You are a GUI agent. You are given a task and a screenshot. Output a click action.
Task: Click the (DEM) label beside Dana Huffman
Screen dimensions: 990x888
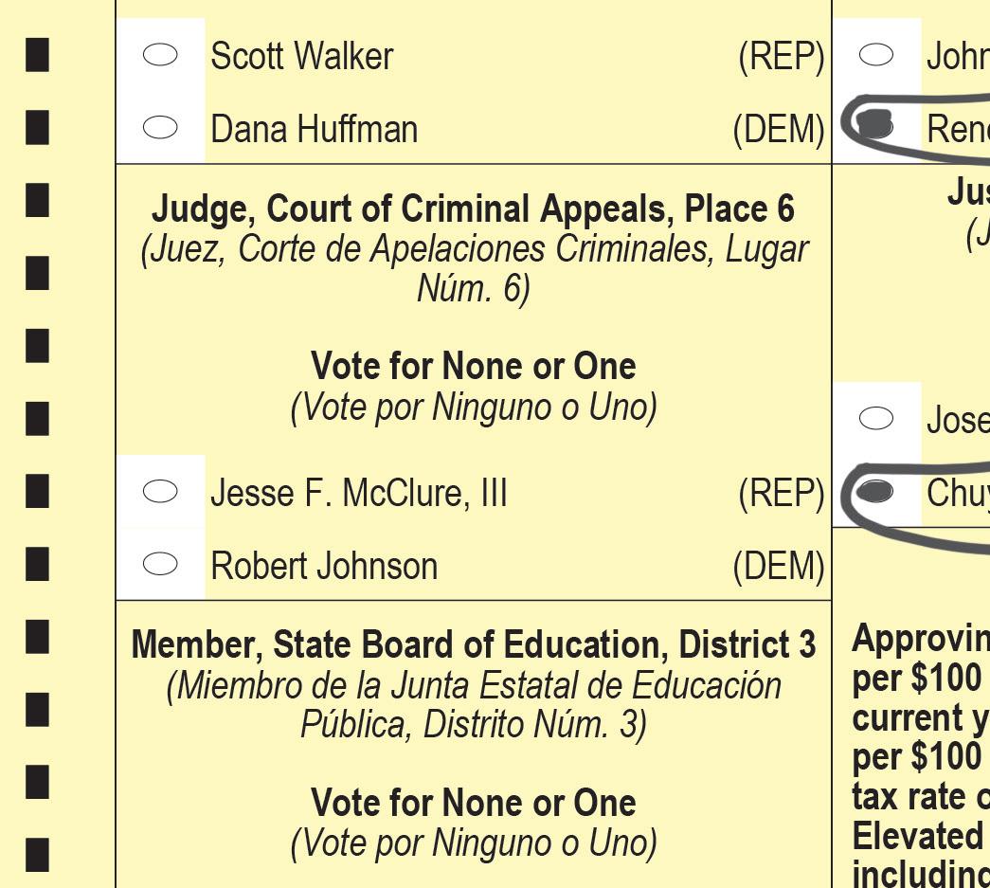pos(779,130)
